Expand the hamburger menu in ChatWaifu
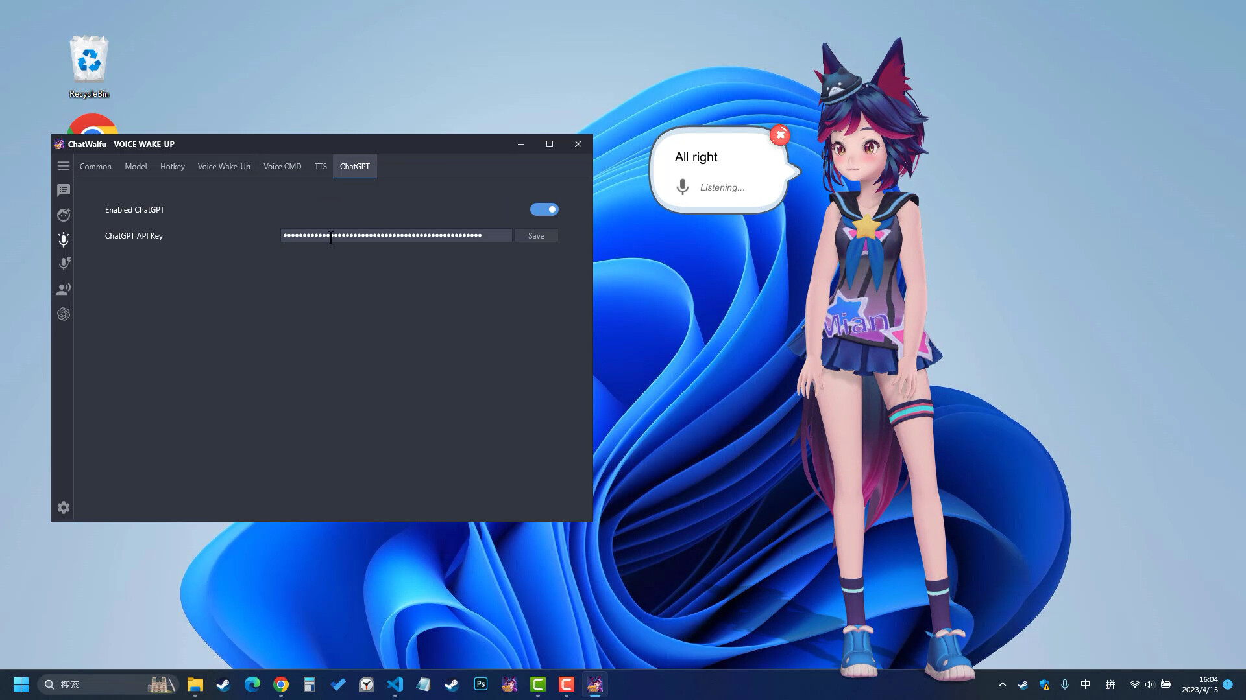Screen dimensions: 1246x700 coord(63,166)
